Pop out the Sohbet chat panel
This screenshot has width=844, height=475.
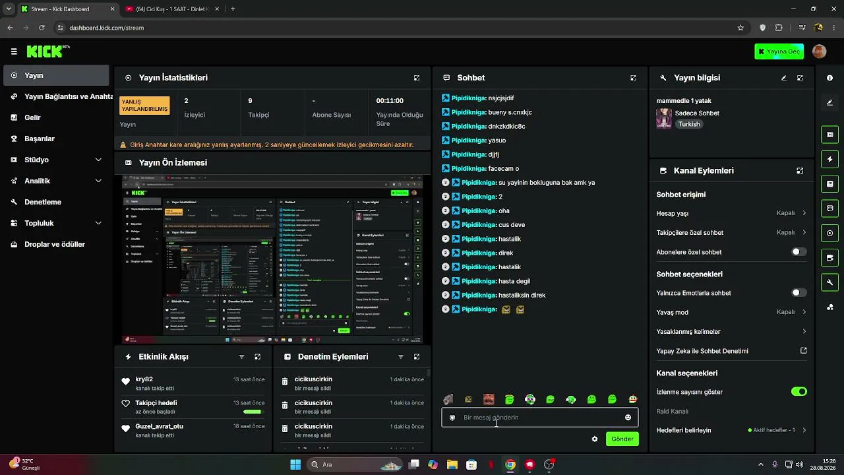coord(634,78)
